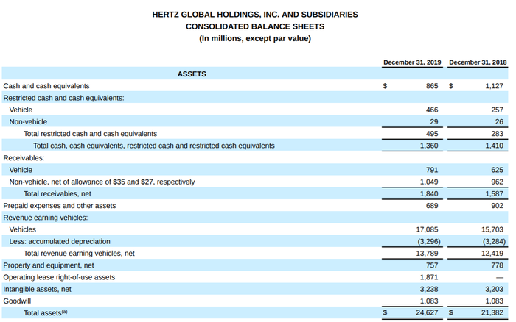Viewport: 516px width, 322px height.
Task: Select the 1,587 total receivables value
Action: coord(494,194)
